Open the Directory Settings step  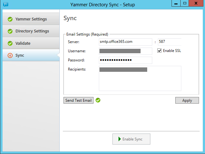coord(31,31)
